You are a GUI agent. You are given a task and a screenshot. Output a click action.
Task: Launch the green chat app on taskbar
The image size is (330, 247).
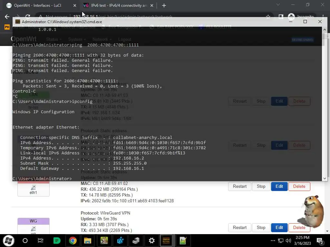coord(57,241)
